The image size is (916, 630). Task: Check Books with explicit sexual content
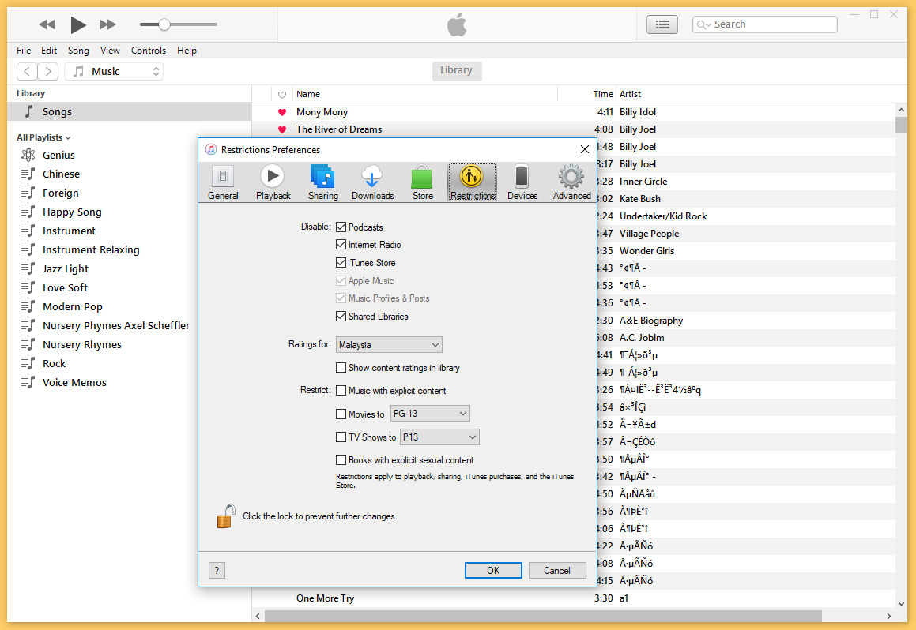pyautogui.click(x=341, y=459)
